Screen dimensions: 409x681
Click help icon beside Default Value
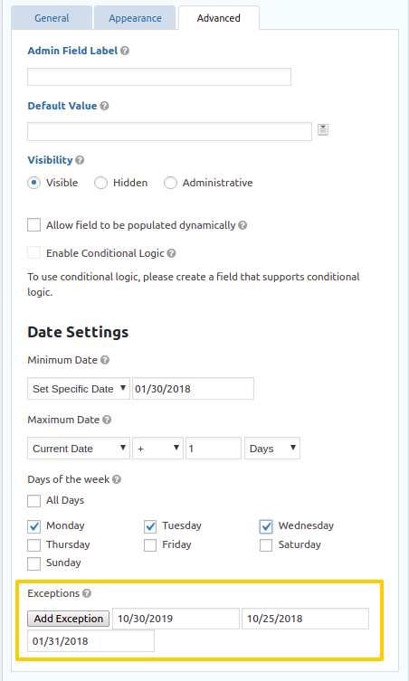click(104, 106)
